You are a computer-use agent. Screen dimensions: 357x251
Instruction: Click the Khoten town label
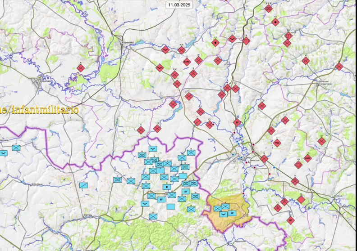[x=88, y=215]
